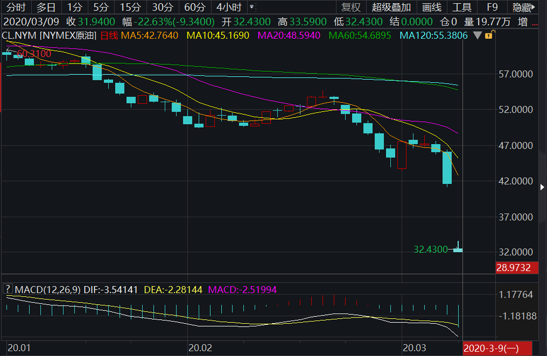Click the F9 button
Viewport: 547px width, 356px height.
click(492, 7)
